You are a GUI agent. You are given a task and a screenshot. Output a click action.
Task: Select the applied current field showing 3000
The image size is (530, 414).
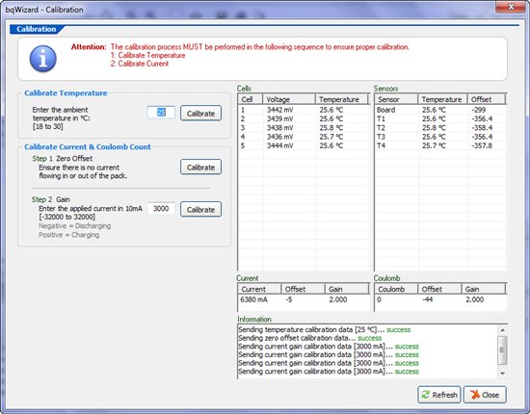pos(161,208)
